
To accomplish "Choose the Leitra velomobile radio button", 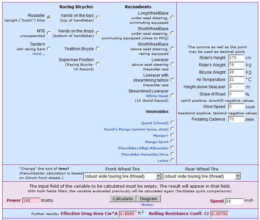I will 172,160.
